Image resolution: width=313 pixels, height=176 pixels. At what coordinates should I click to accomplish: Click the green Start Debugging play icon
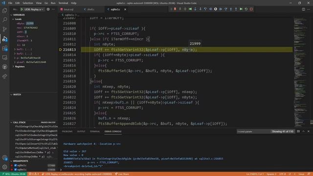click(22, 9)
